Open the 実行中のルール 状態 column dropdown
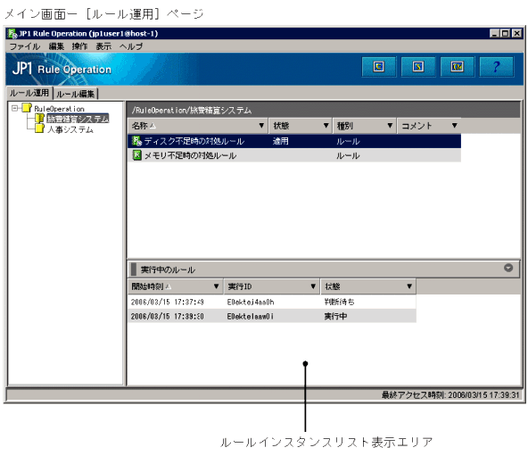The height and width of the screenshot is (456, 528). click(x=409, y=286)
